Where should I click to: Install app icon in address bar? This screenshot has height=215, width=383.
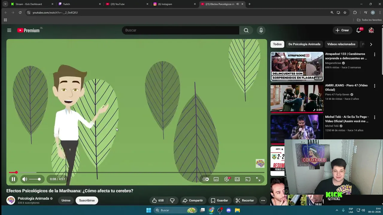(338, 13)
